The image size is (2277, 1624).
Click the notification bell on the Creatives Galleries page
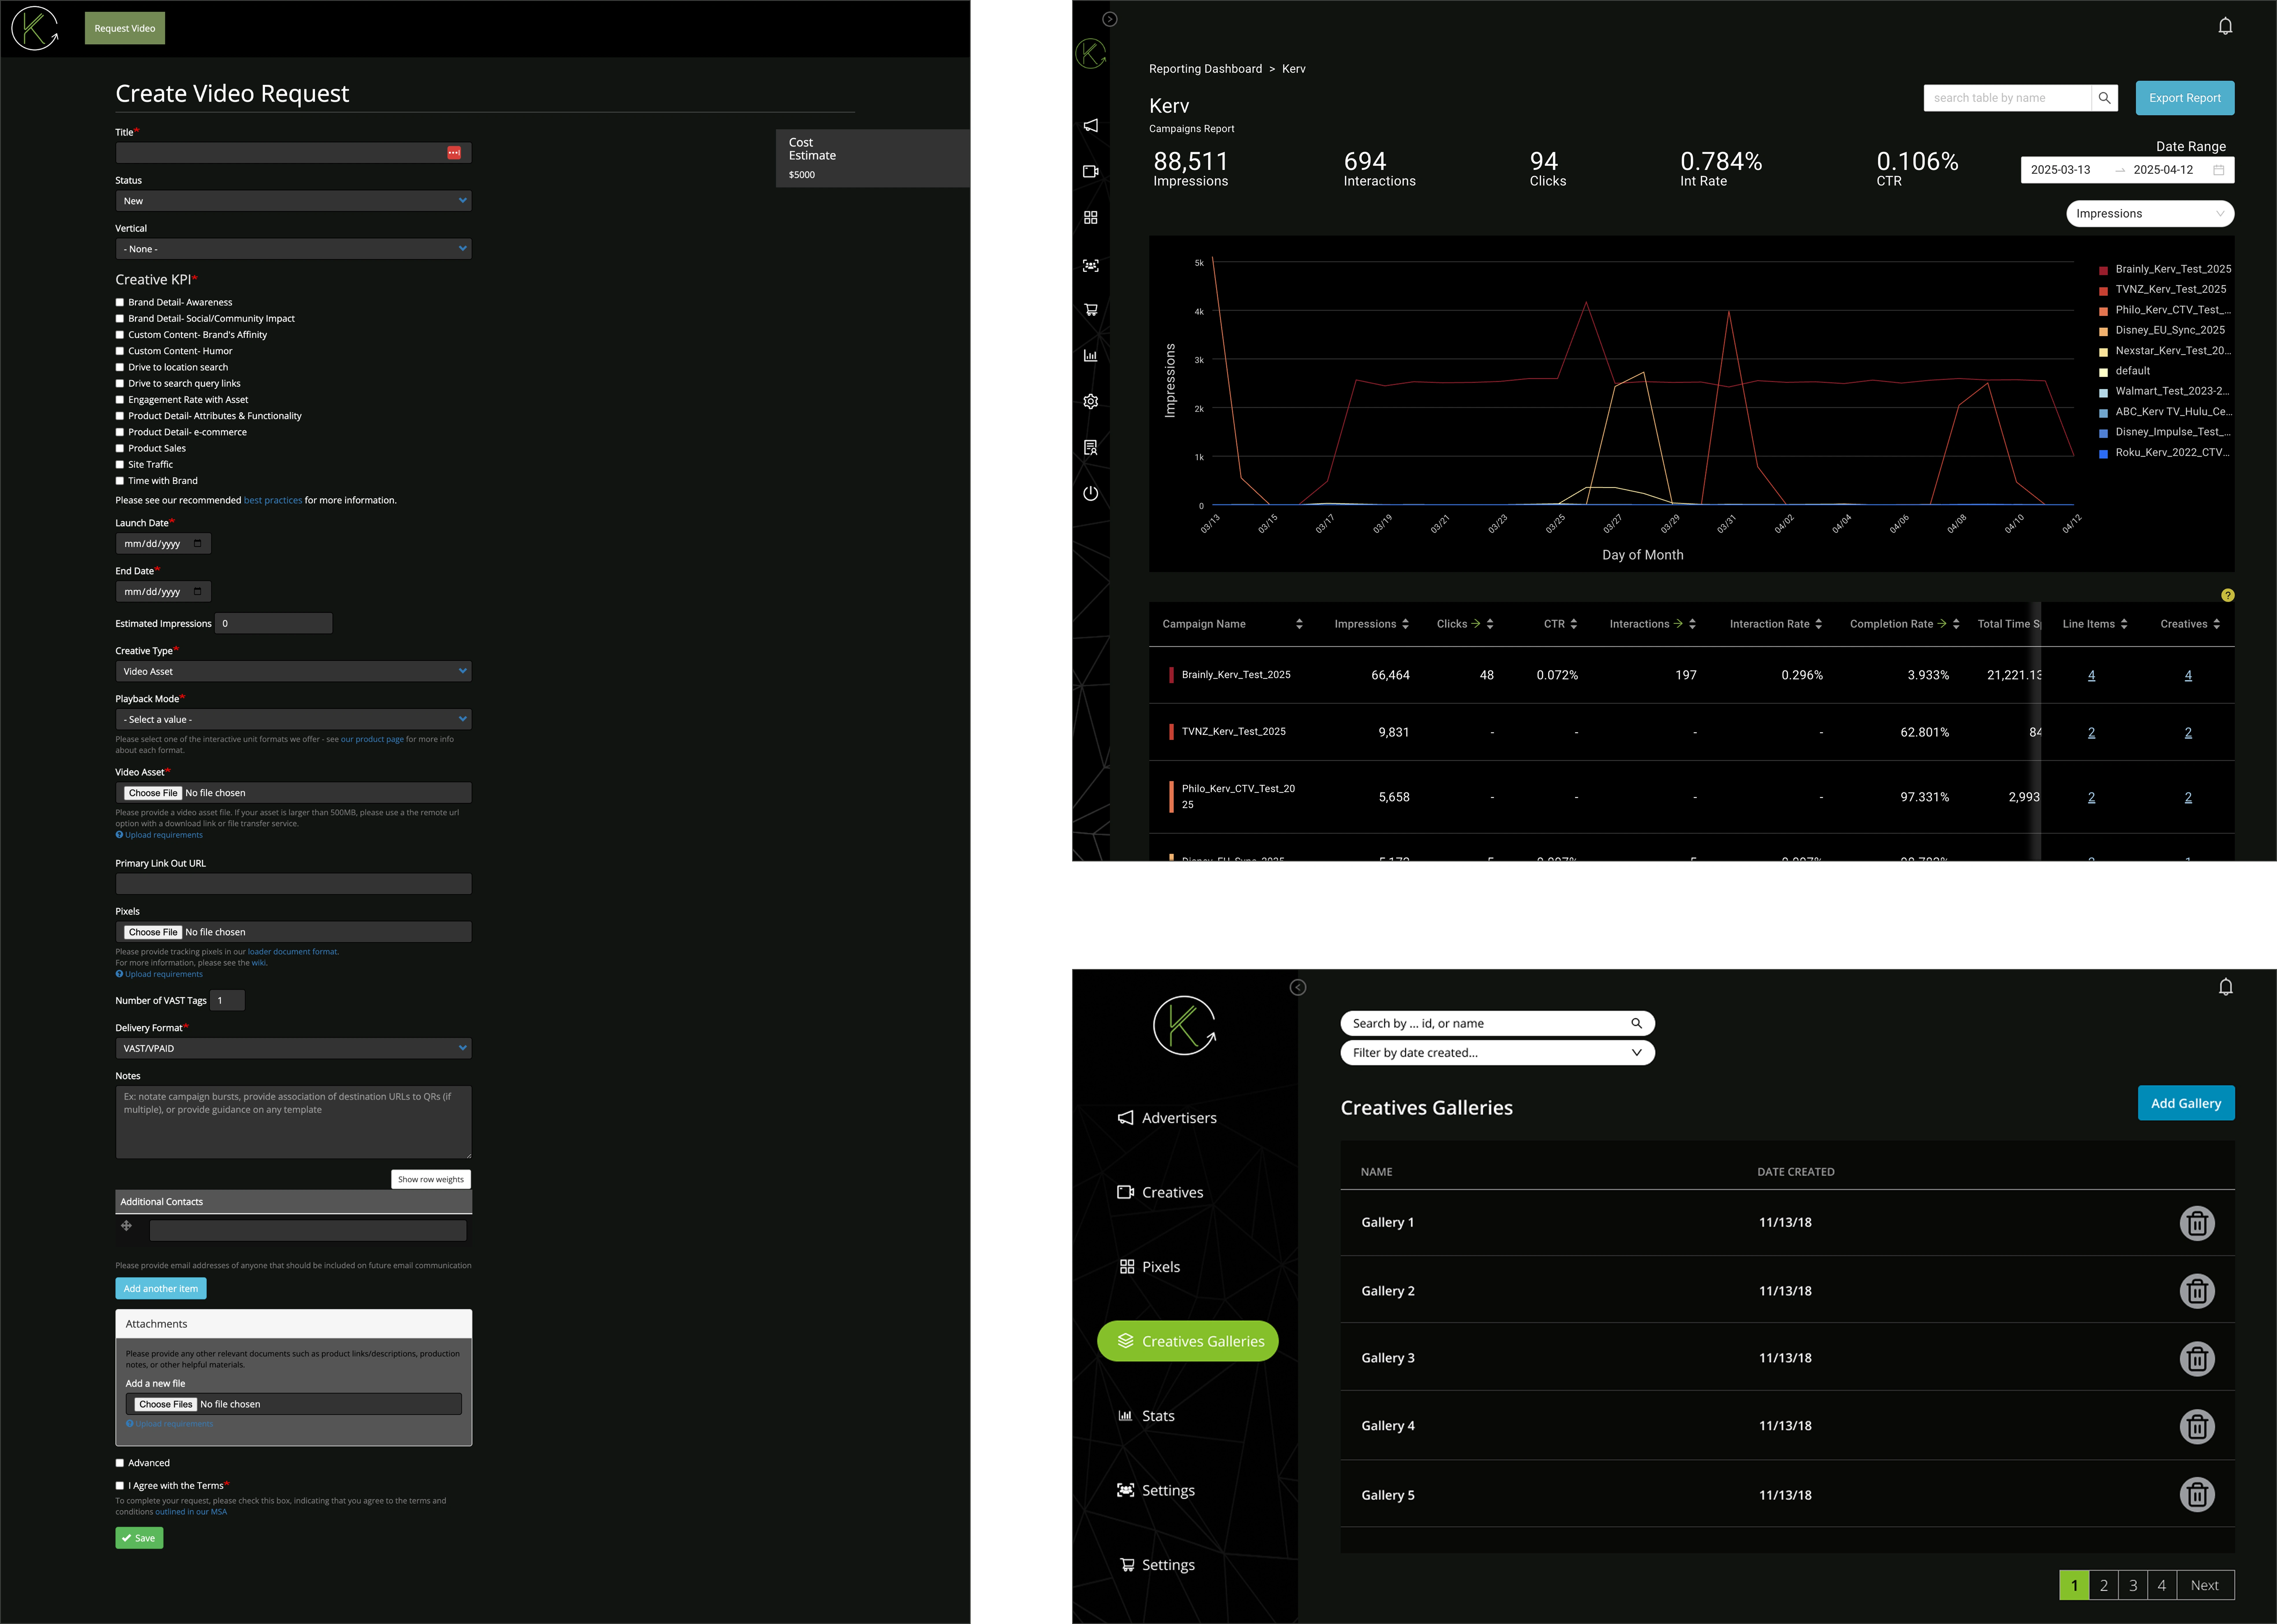(2226, 987)
